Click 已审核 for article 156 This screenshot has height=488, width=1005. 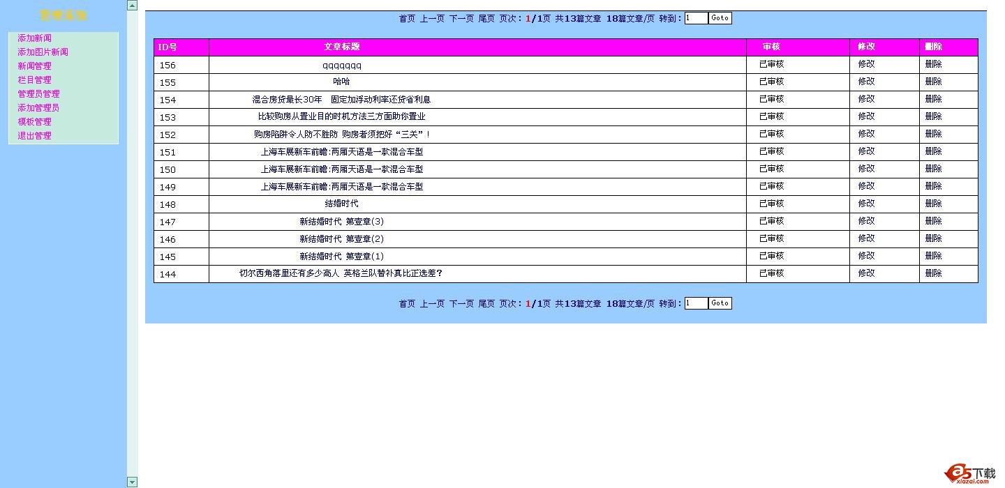(771, 64)
